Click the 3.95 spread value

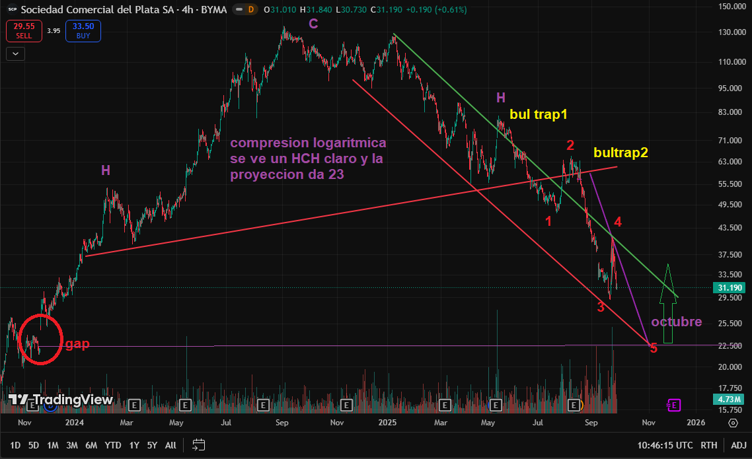tap(54, 30)
